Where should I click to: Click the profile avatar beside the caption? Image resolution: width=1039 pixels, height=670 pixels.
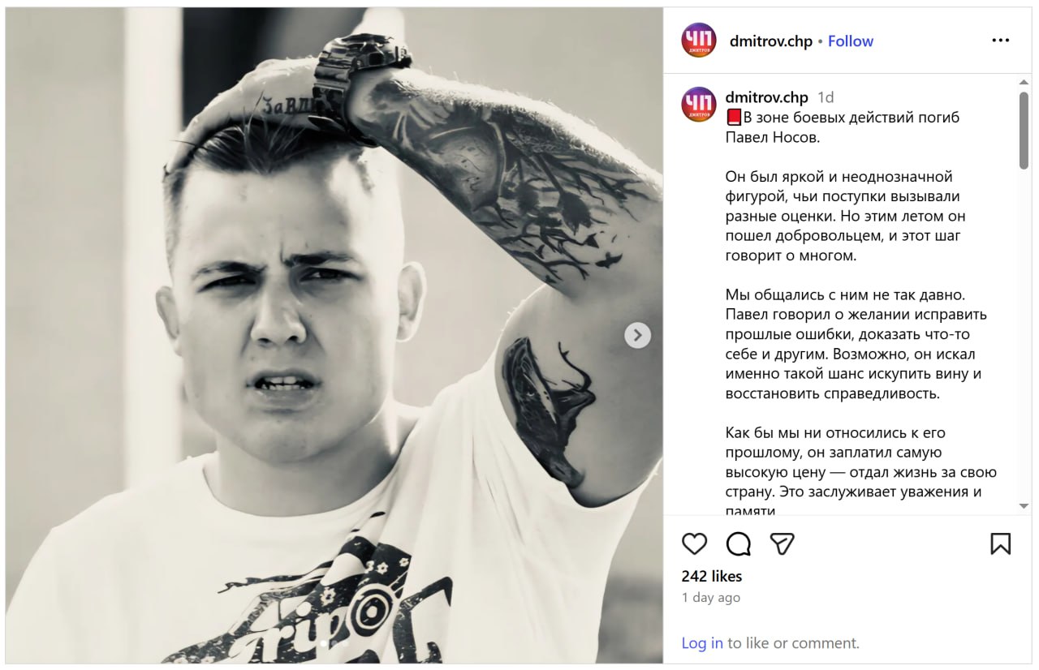coord(699,104)
